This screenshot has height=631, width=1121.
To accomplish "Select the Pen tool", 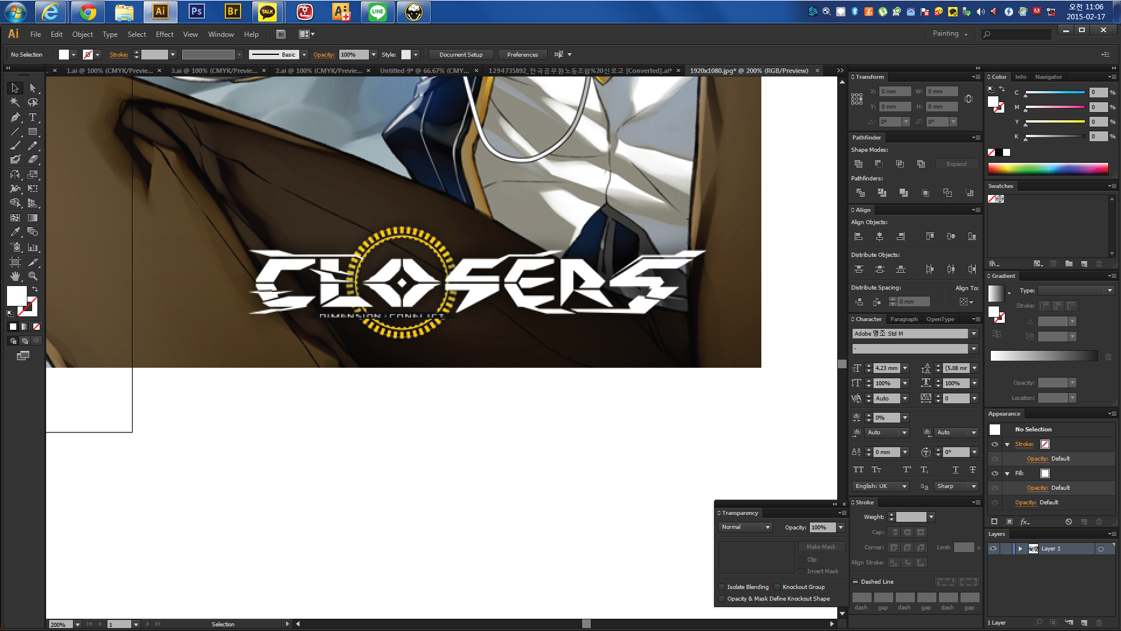I will tap(15, 117).
